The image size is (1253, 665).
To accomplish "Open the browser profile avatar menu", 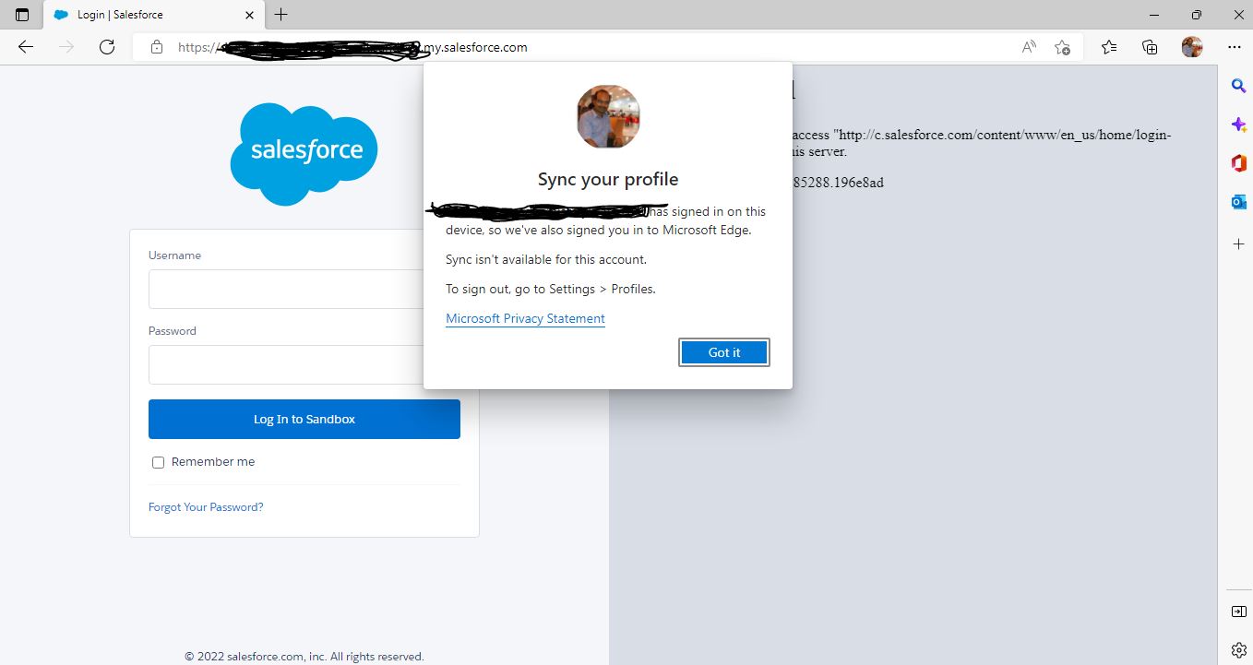I will coord(1191,46).
